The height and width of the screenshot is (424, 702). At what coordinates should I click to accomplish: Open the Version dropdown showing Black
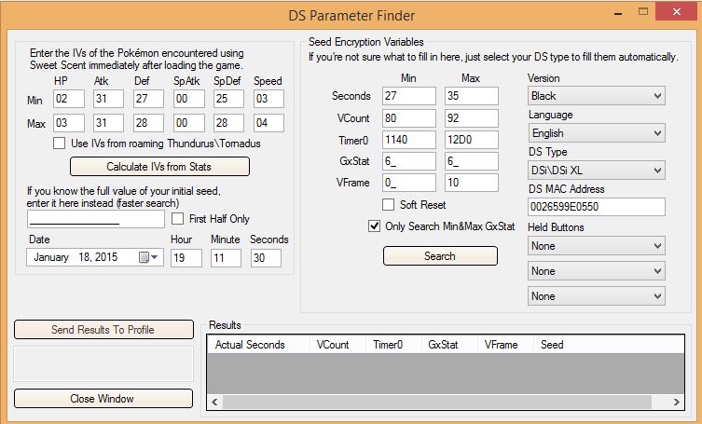(x=596, y=96)
